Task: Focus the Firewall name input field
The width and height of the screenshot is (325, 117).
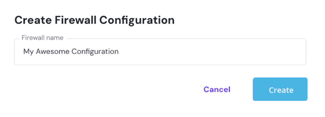Action: 160,52
